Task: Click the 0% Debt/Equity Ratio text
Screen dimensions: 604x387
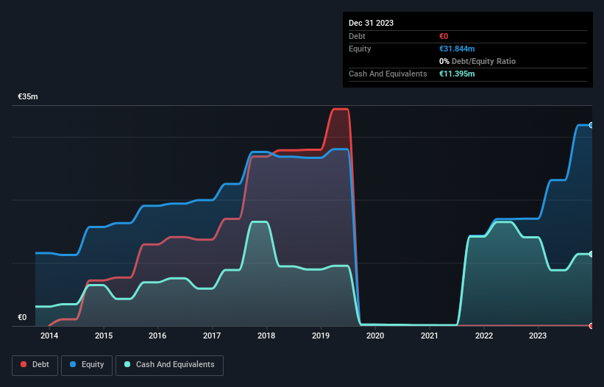Action: tap(477, 61)
